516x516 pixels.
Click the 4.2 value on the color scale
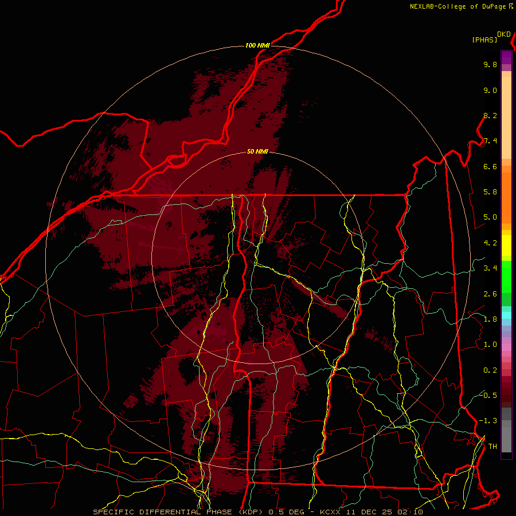click(x=490, y=243)
